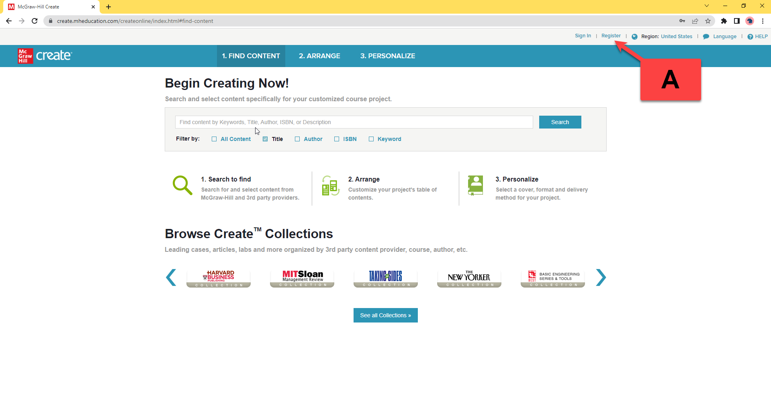Click the find content search field
Image resolution: width=771 pixels, height=398 pixels.
(354, 122)
